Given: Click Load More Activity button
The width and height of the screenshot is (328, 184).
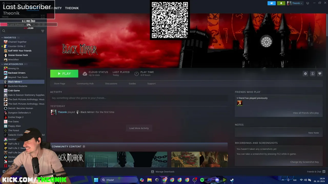Looking at the screenshot, I should tap(139, 128).
